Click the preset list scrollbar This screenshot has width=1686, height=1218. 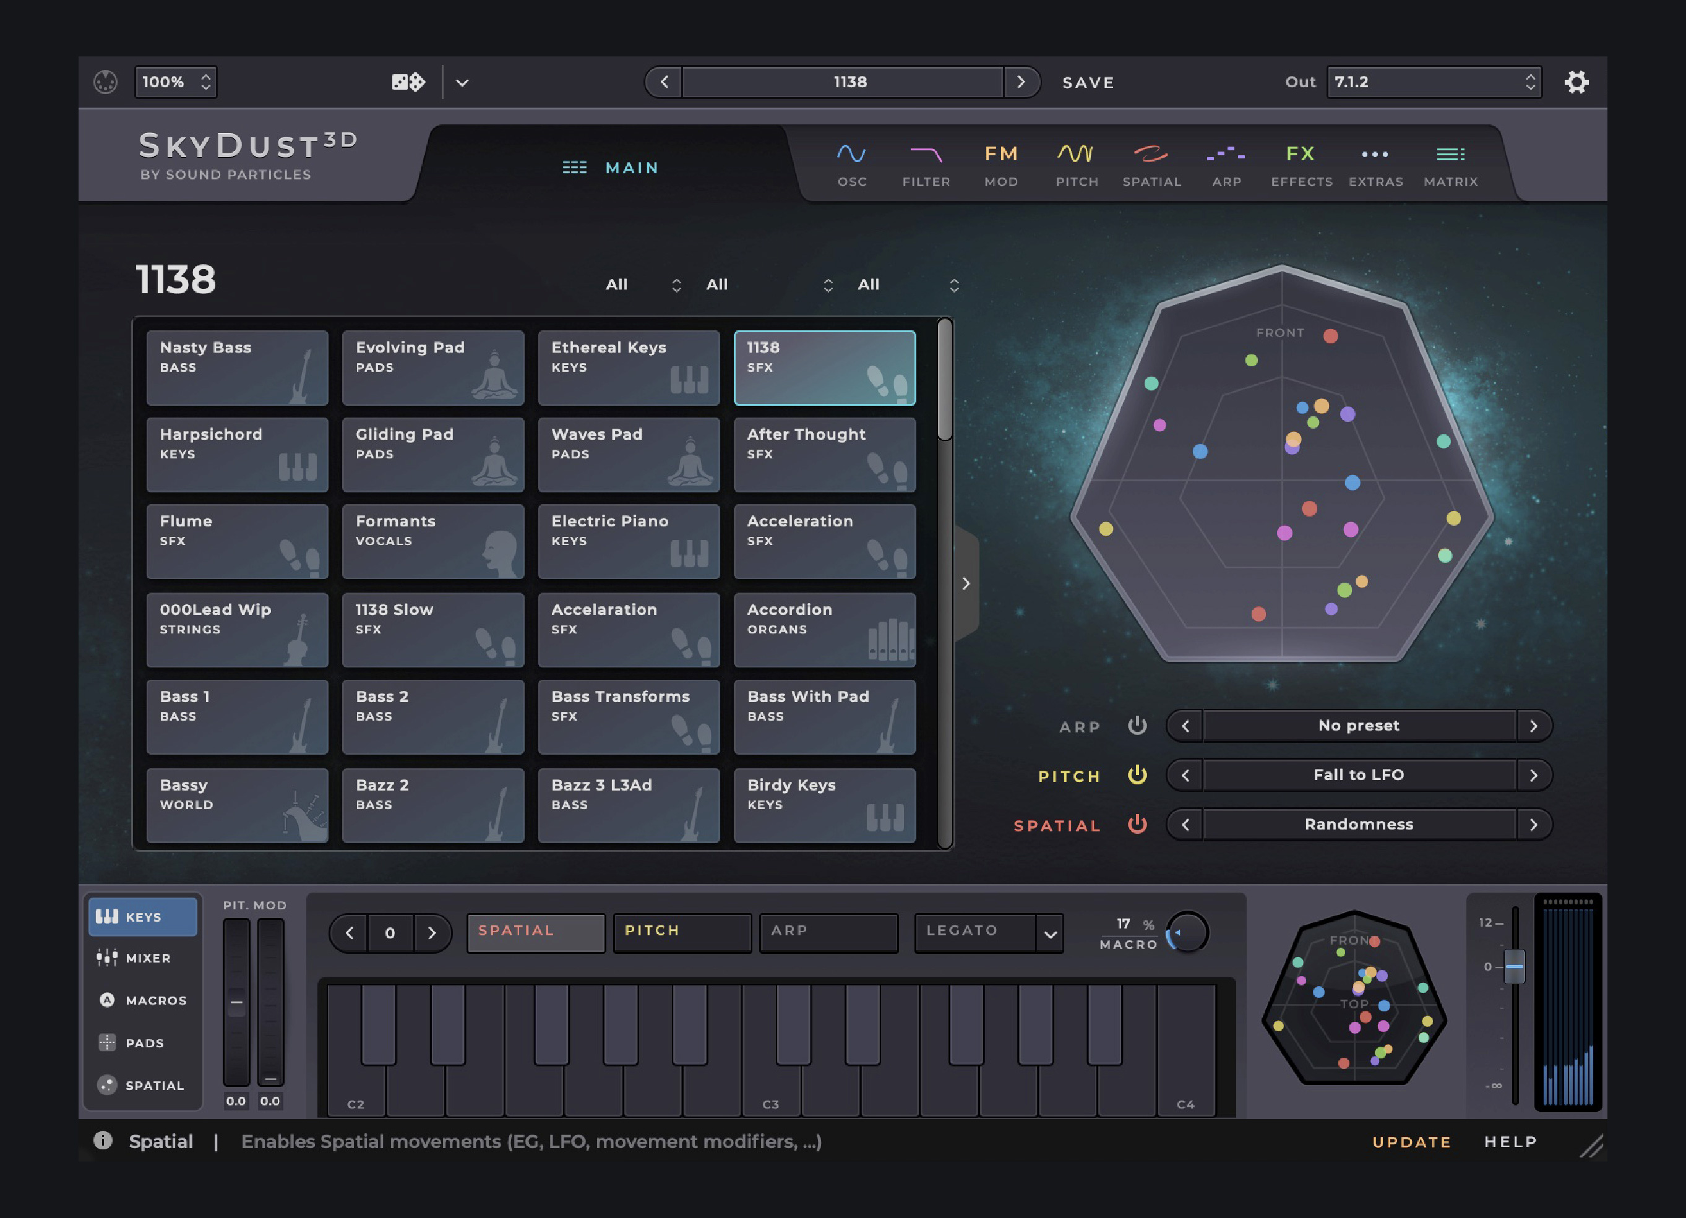click(x=945, y=380)
